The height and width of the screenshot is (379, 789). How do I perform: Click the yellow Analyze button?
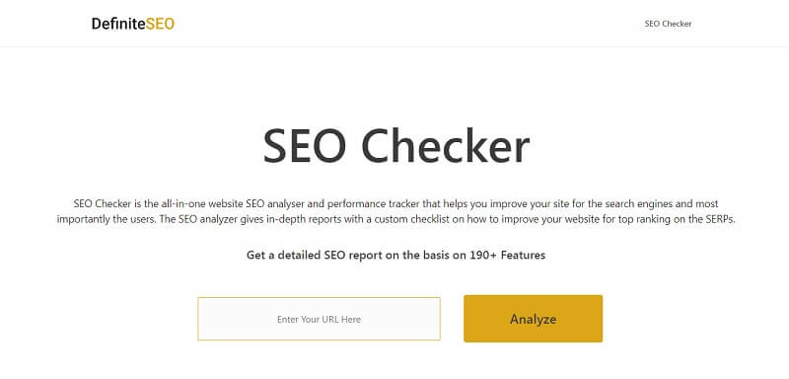click(x=533, y=319)
